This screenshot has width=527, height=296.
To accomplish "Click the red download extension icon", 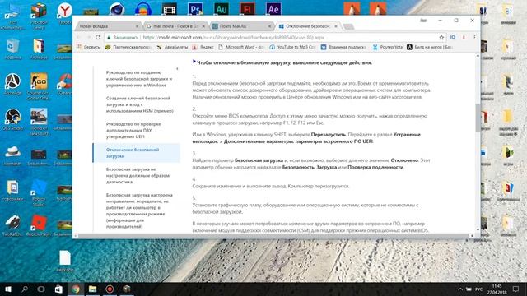I will 464,37.
